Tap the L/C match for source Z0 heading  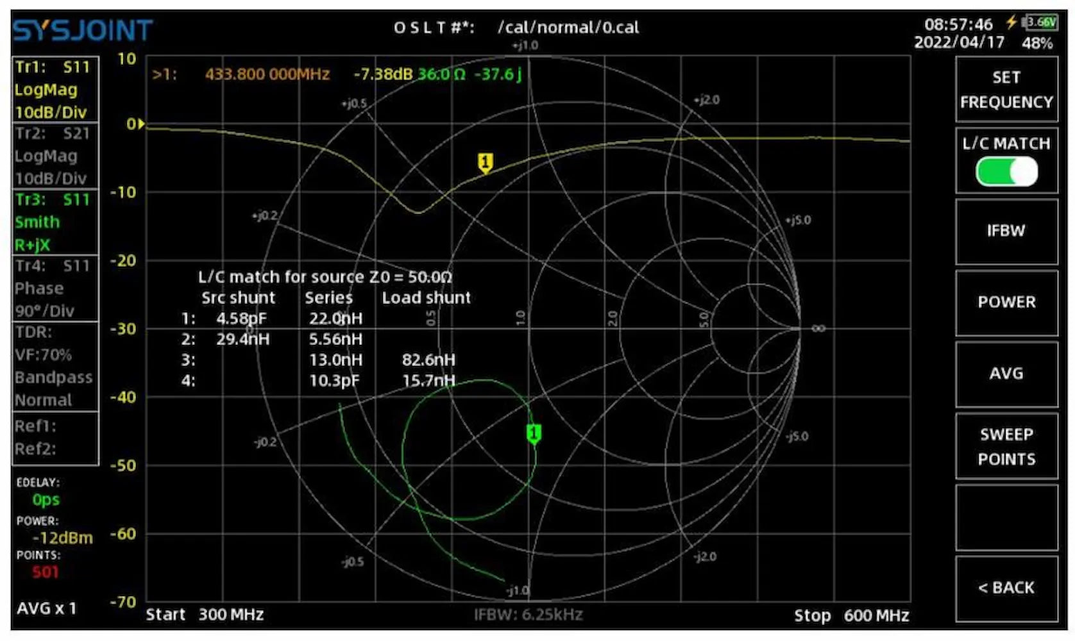(325, 277)
